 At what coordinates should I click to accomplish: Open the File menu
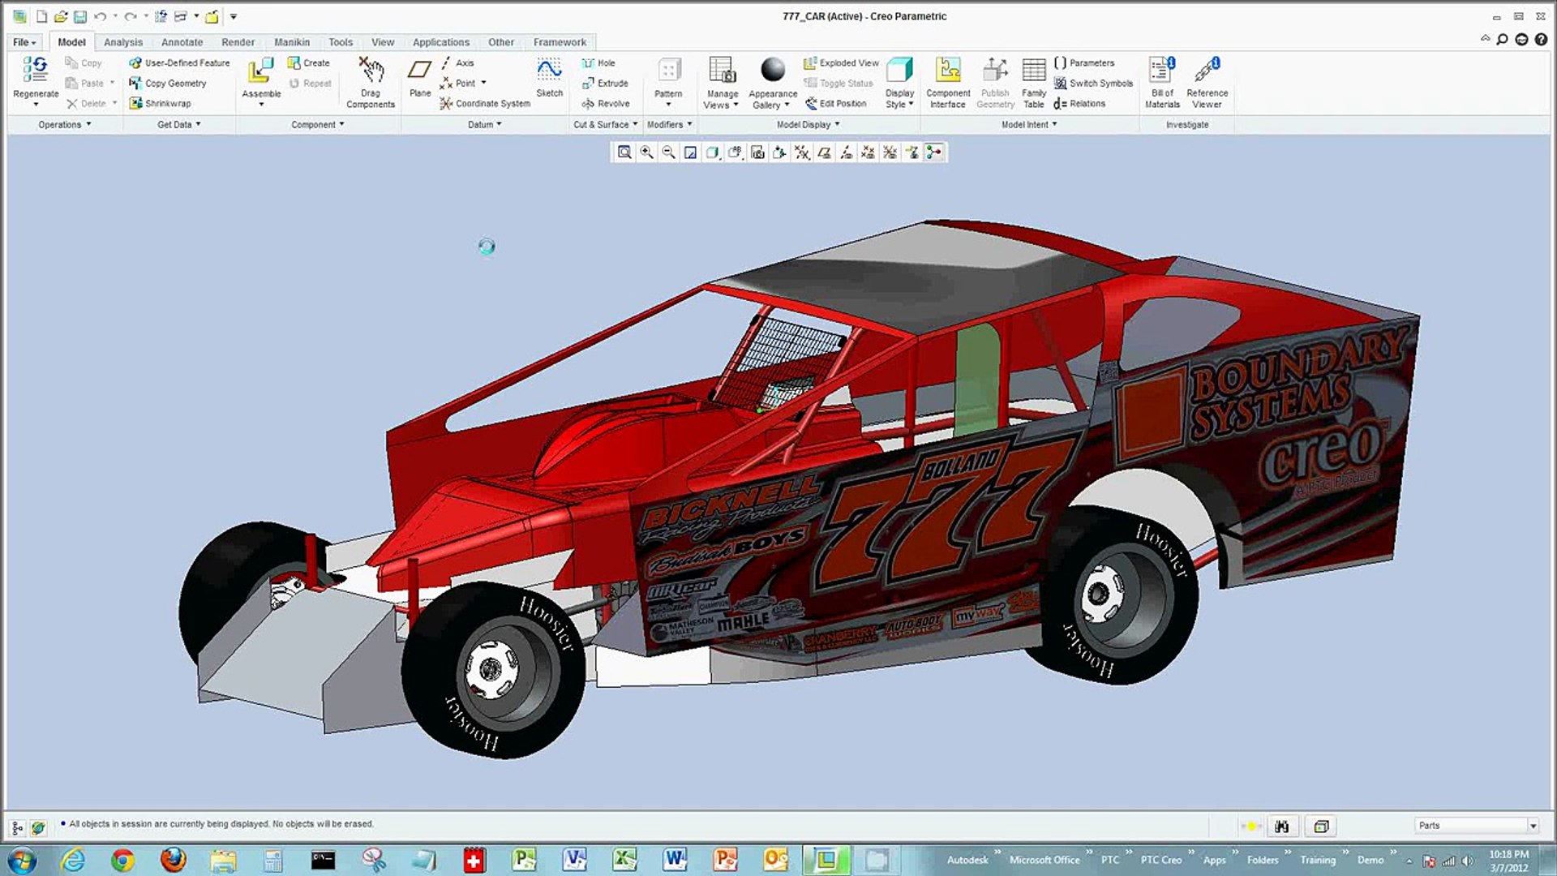point(24,42)
